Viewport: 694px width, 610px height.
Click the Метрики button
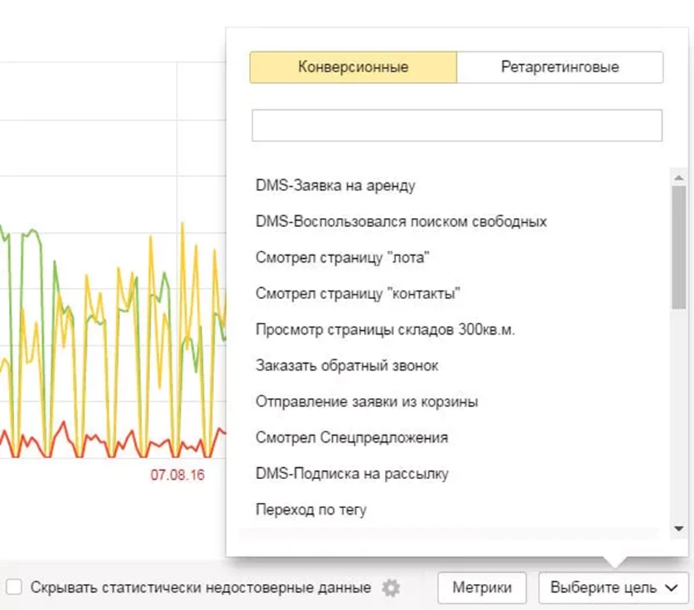(481, 588)
